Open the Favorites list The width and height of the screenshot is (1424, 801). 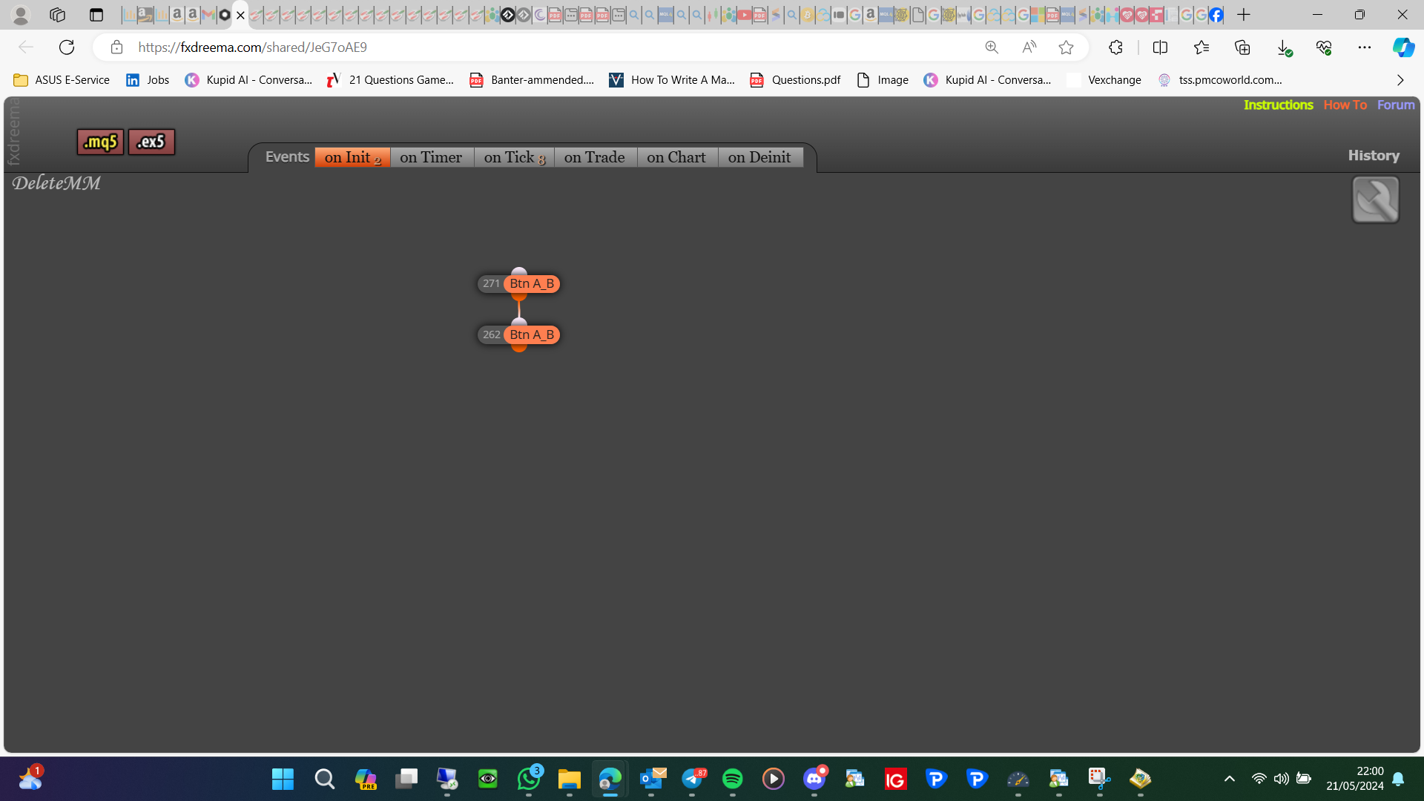(1201, 47)
